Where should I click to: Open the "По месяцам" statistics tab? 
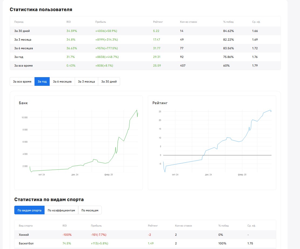pos(90,210)
